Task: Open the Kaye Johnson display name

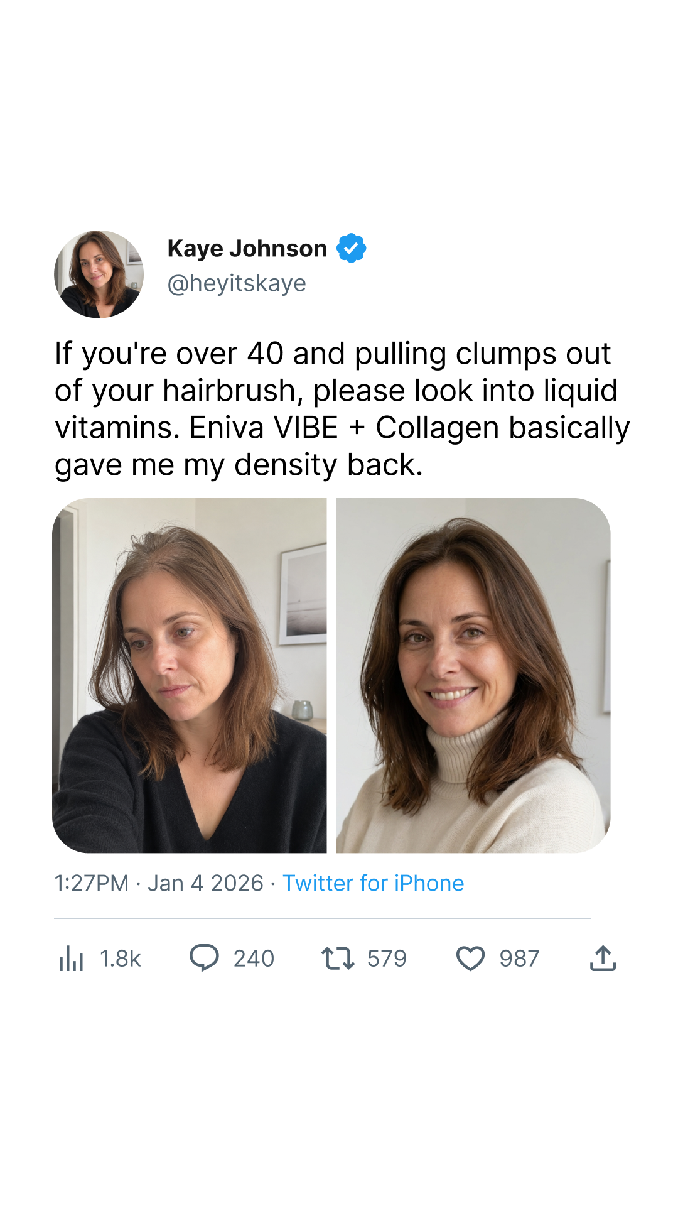Action: (247, 249)
